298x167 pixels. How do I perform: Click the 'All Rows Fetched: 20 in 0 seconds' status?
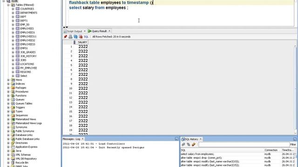(111, 37)
